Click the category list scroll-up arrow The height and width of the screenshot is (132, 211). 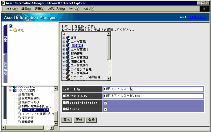click(109, 33)
